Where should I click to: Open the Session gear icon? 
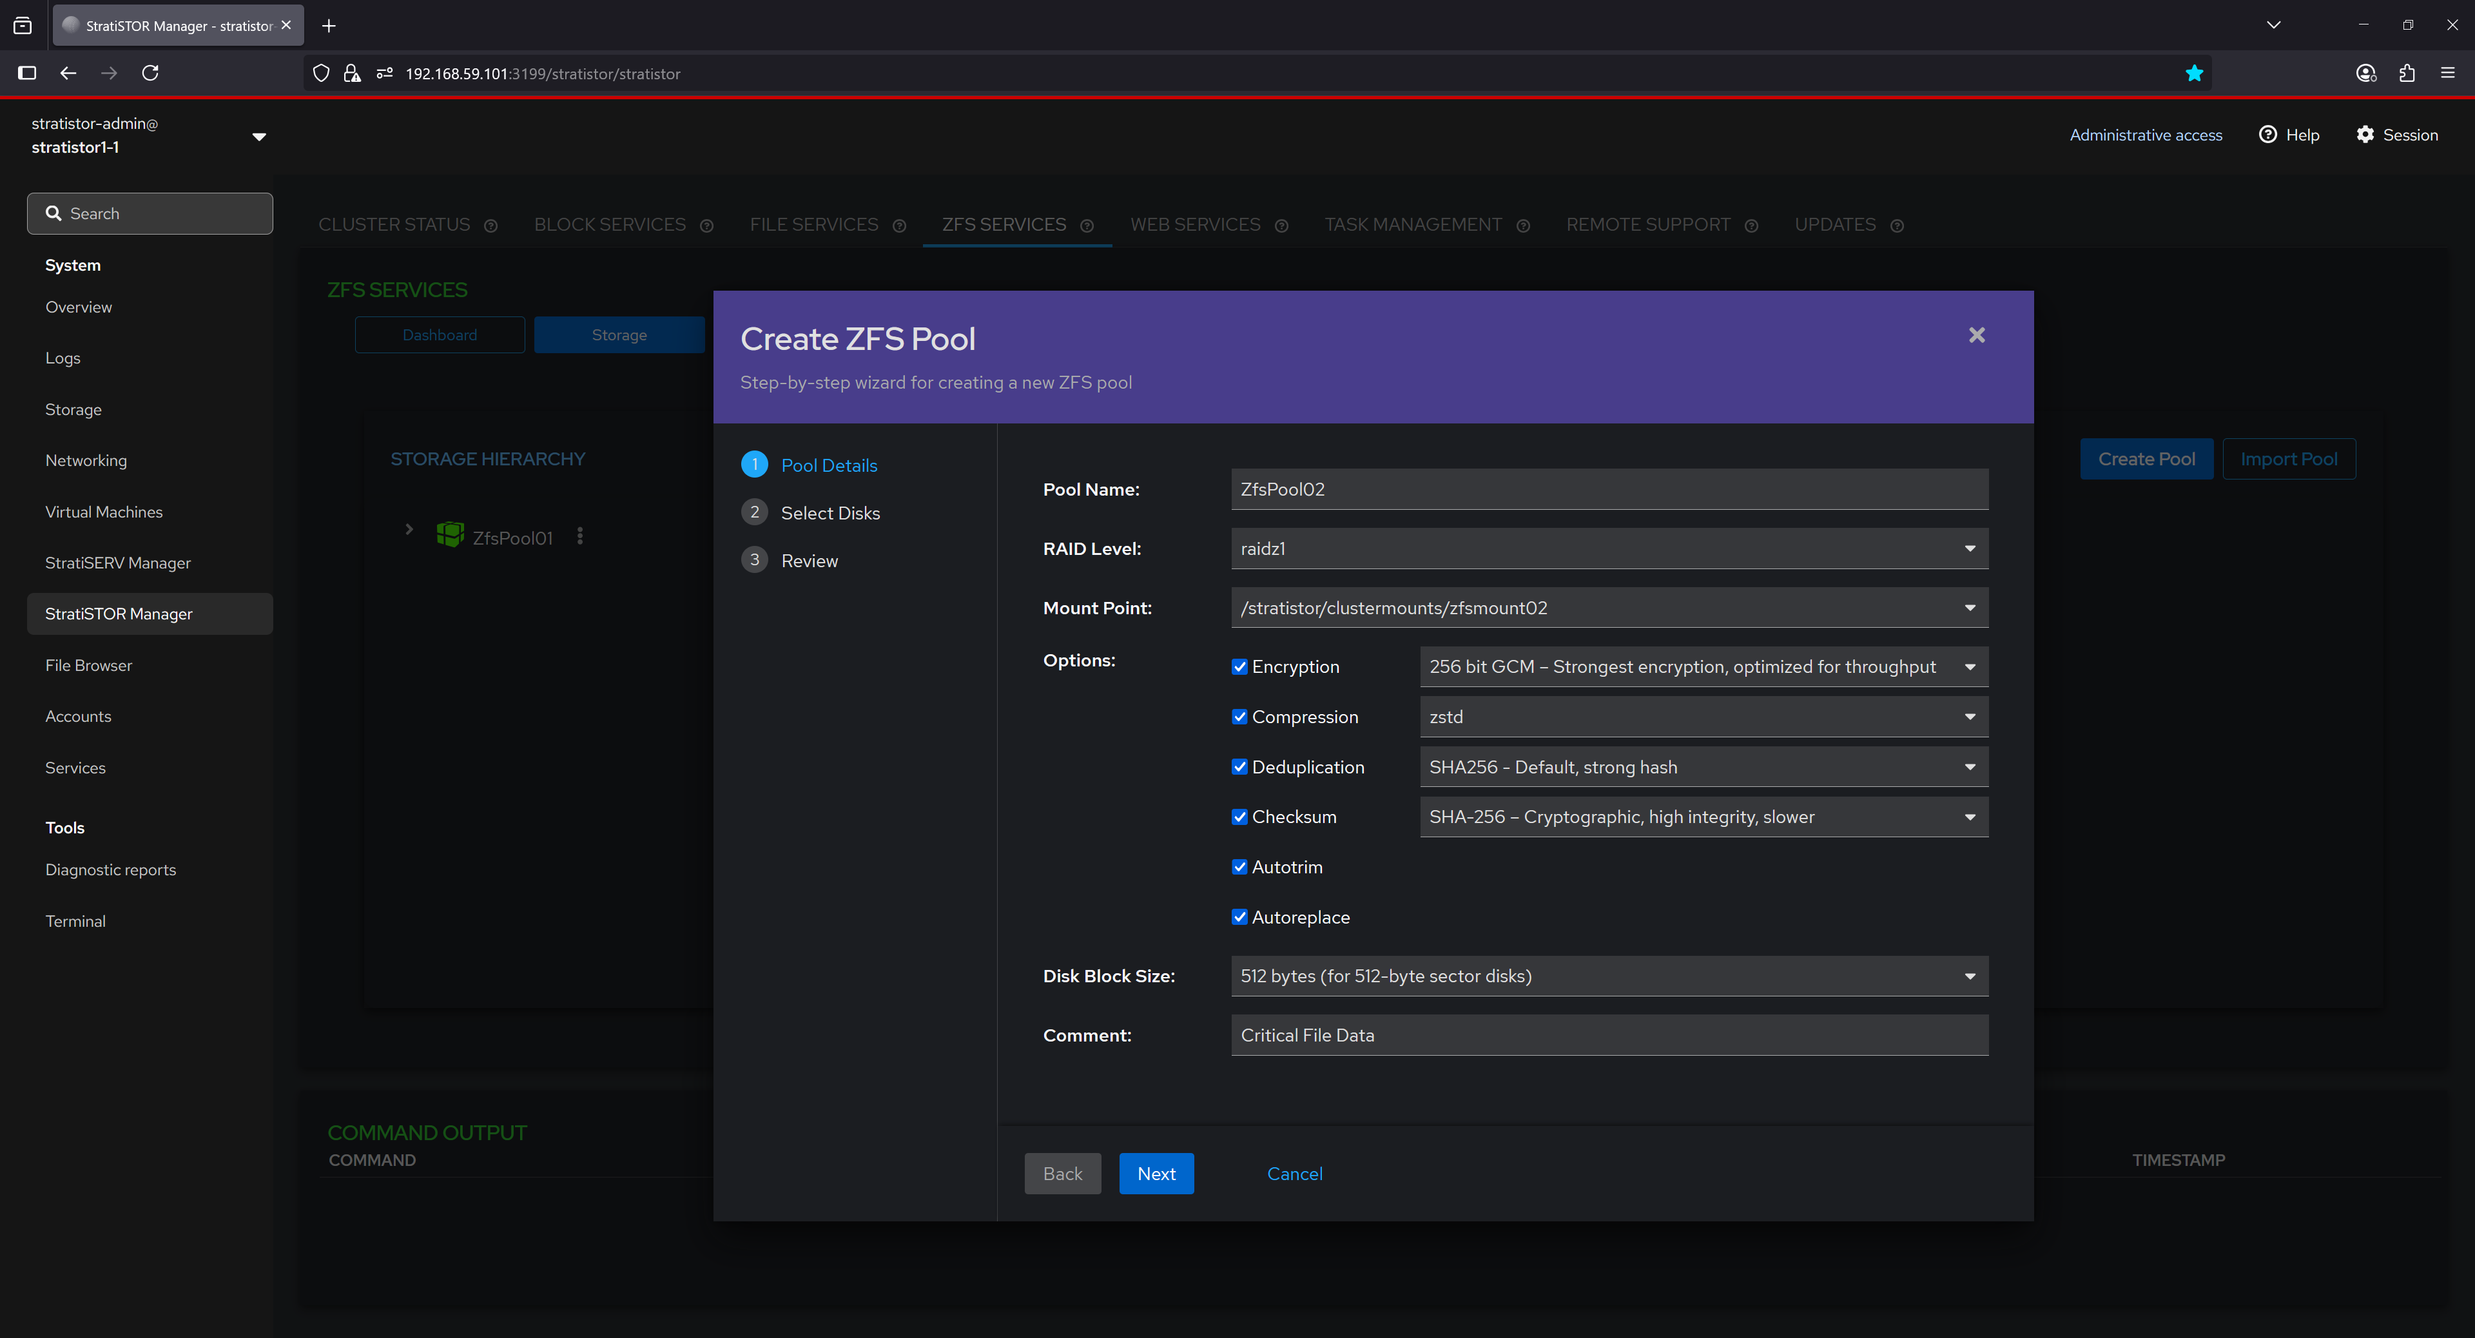point(2365,135)
